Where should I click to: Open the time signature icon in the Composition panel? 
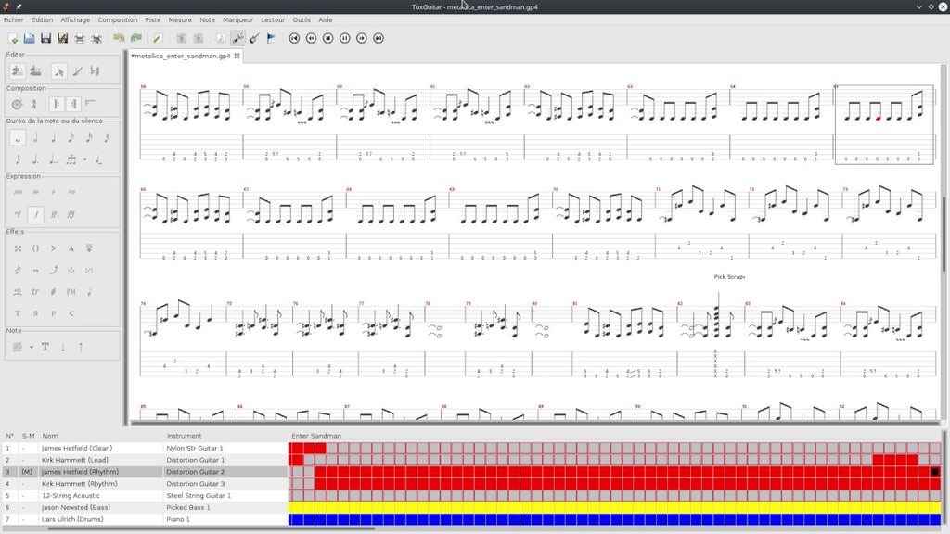click(x=34, y=104)
